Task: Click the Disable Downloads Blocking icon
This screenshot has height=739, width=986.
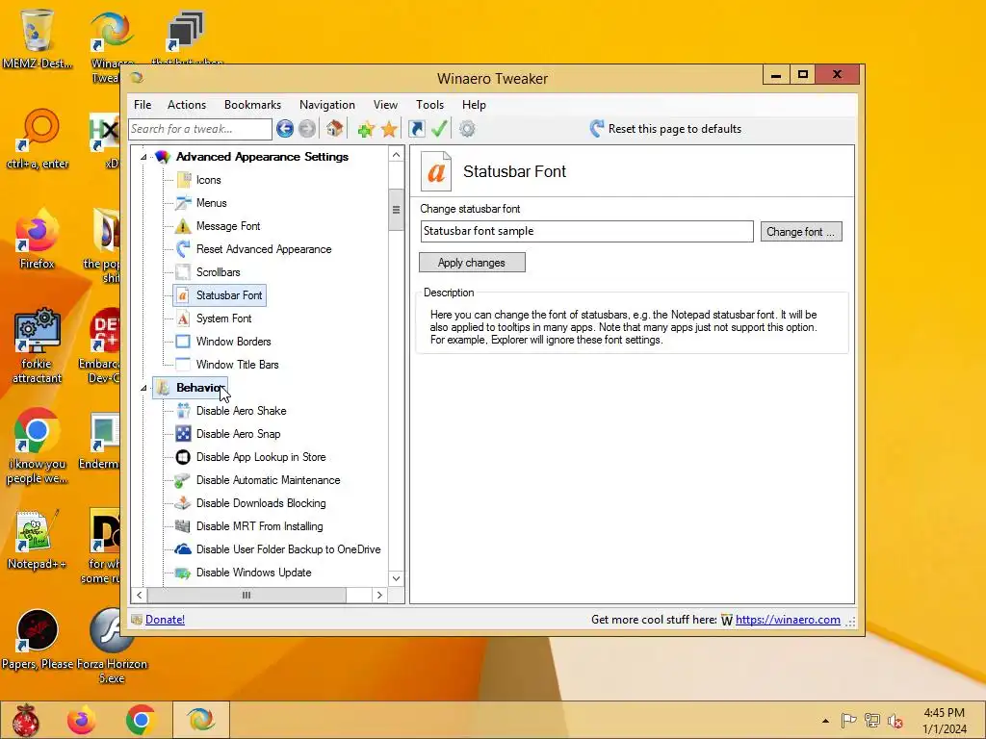Action: coord(183,503)
